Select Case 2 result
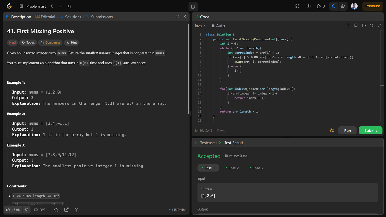386x217 pixels. pyautogui.click(x=232, y=168)
